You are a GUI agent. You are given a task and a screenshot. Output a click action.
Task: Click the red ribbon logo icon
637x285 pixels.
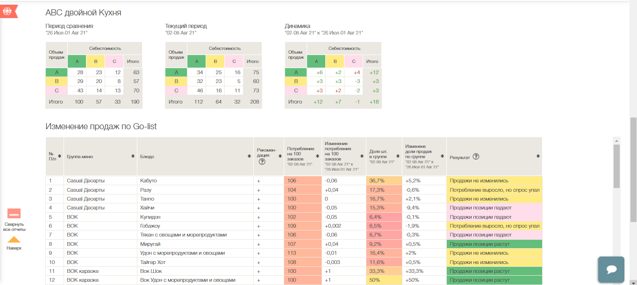pyautogui.click(x=8, y=12)
